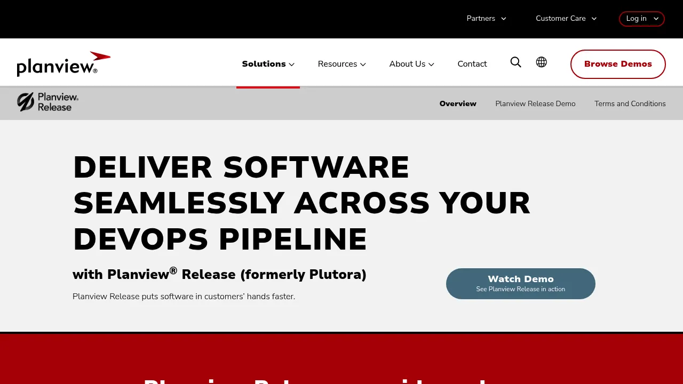
Task: Expand the About Us menu
Action: pos(411,64)
